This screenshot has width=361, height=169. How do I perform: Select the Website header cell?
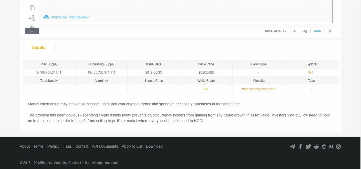pos(259,81)
